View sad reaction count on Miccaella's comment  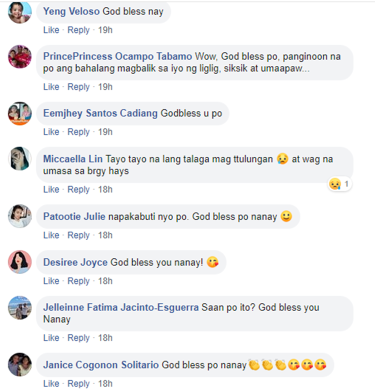pyautogui.click(x=339, y=184)
